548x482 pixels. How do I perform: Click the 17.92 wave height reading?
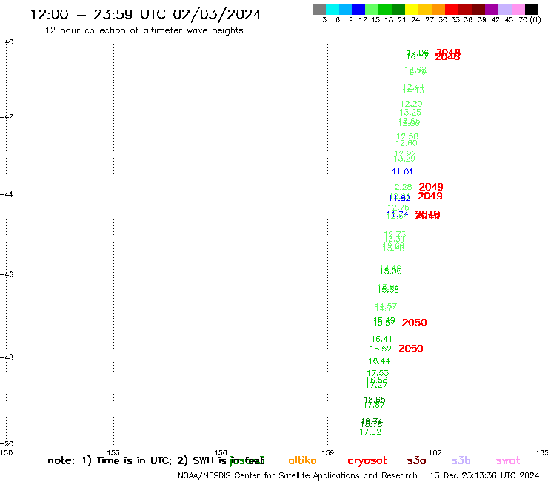click(370, 432)
